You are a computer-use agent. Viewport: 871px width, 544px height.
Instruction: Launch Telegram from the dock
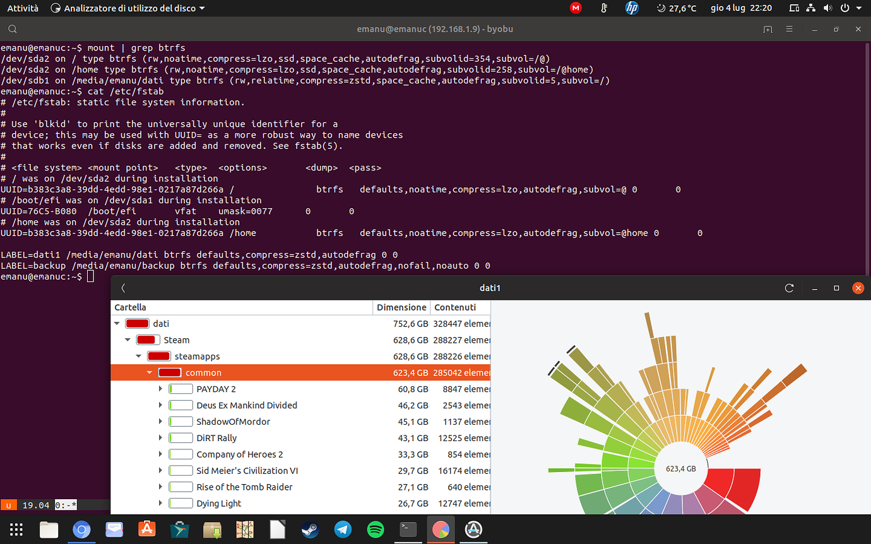click(x=343, y=530)
